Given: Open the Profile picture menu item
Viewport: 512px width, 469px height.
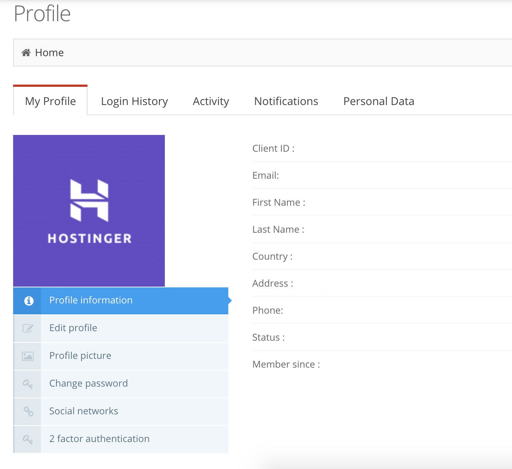Looking at the screenshot, I should (x=121, y=356).
